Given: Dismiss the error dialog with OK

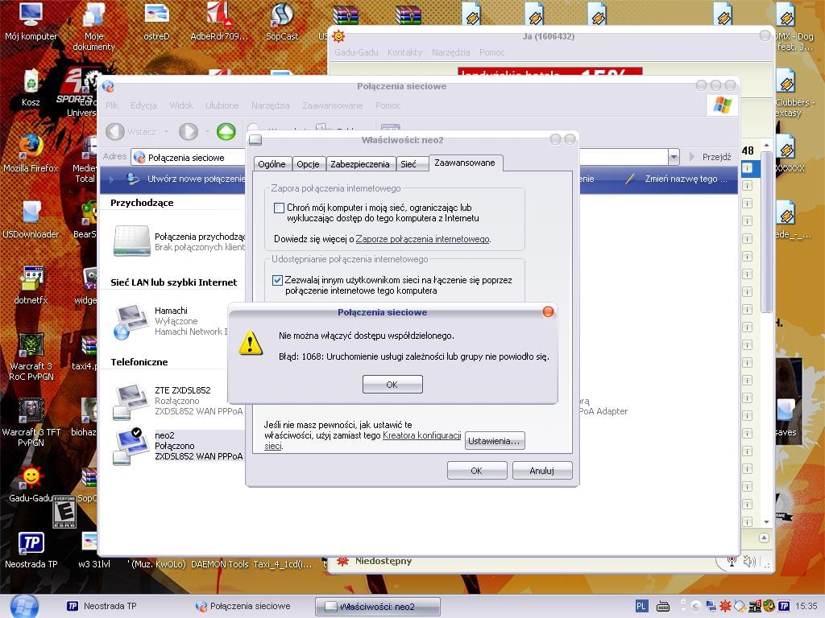Looking at the screenshot, I should point(392,384).
